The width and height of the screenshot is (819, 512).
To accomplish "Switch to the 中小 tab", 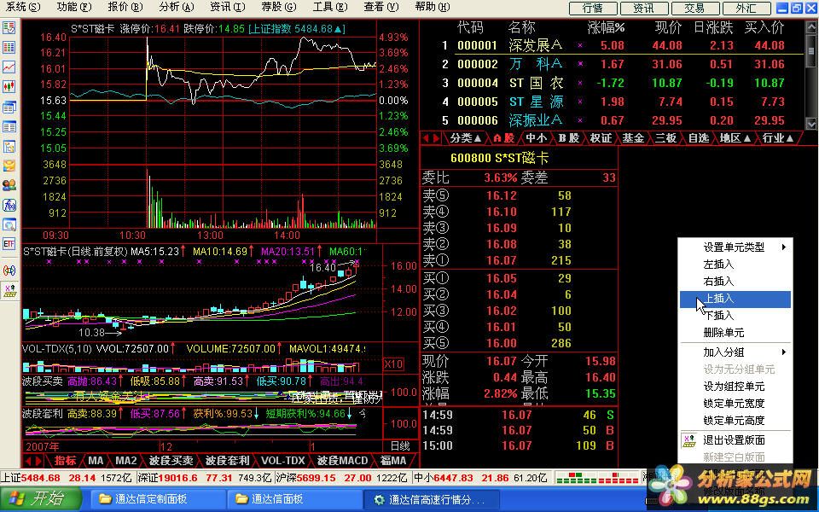I will click(536, 138).
